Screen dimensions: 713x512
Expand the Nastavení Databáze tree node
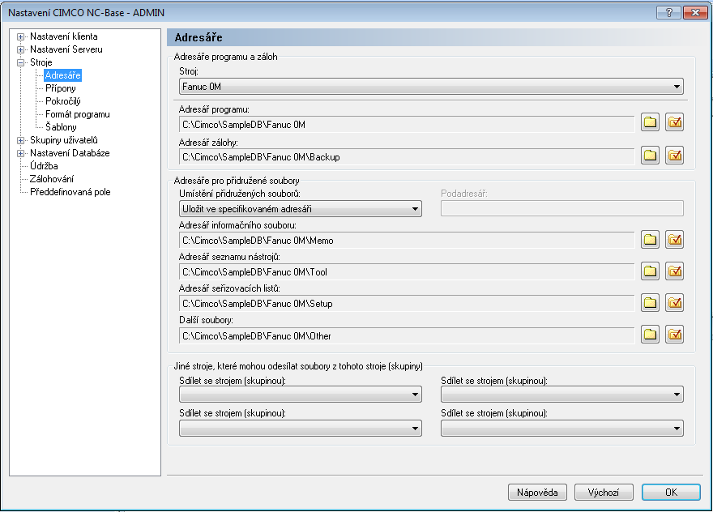(x=20, y=153)
